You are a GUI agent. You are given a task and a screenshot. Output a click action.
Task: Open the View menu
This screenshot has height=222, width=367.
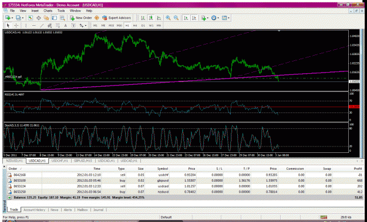click(x=23, y=11)
